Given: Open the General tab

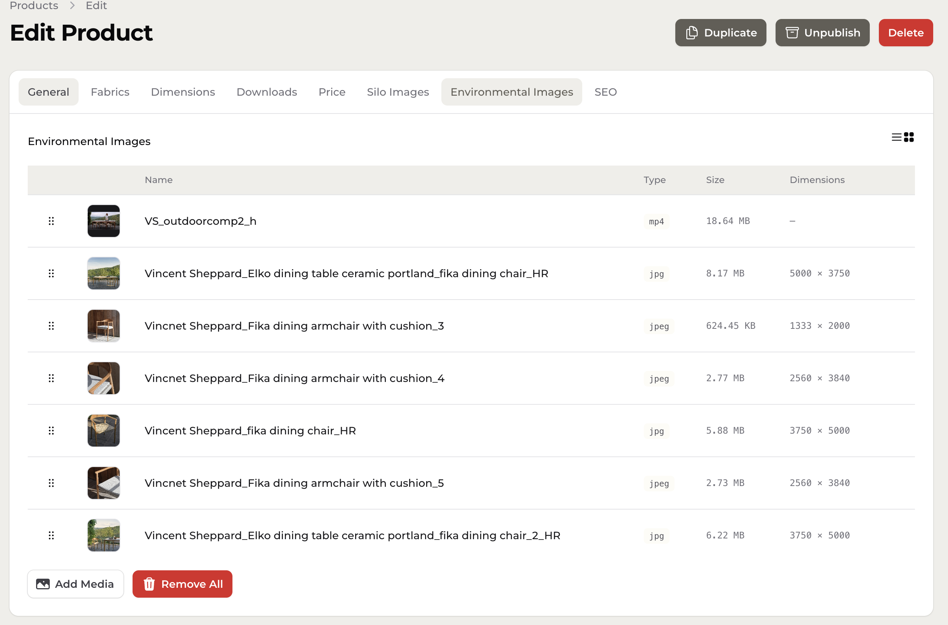Looking at the screenshot, I should click(49, 92).
